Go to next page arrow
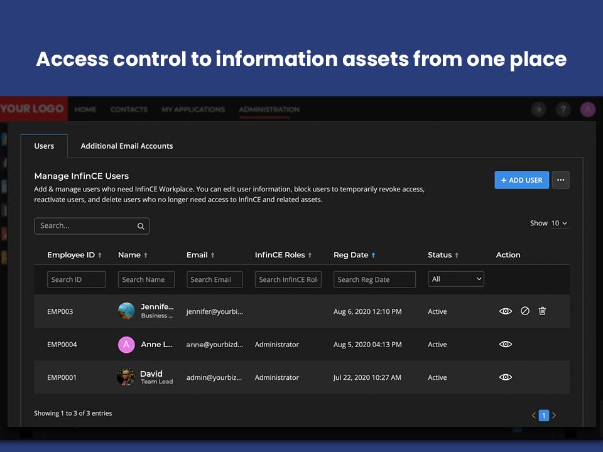The image size is (603, 452). coord(554,416)
